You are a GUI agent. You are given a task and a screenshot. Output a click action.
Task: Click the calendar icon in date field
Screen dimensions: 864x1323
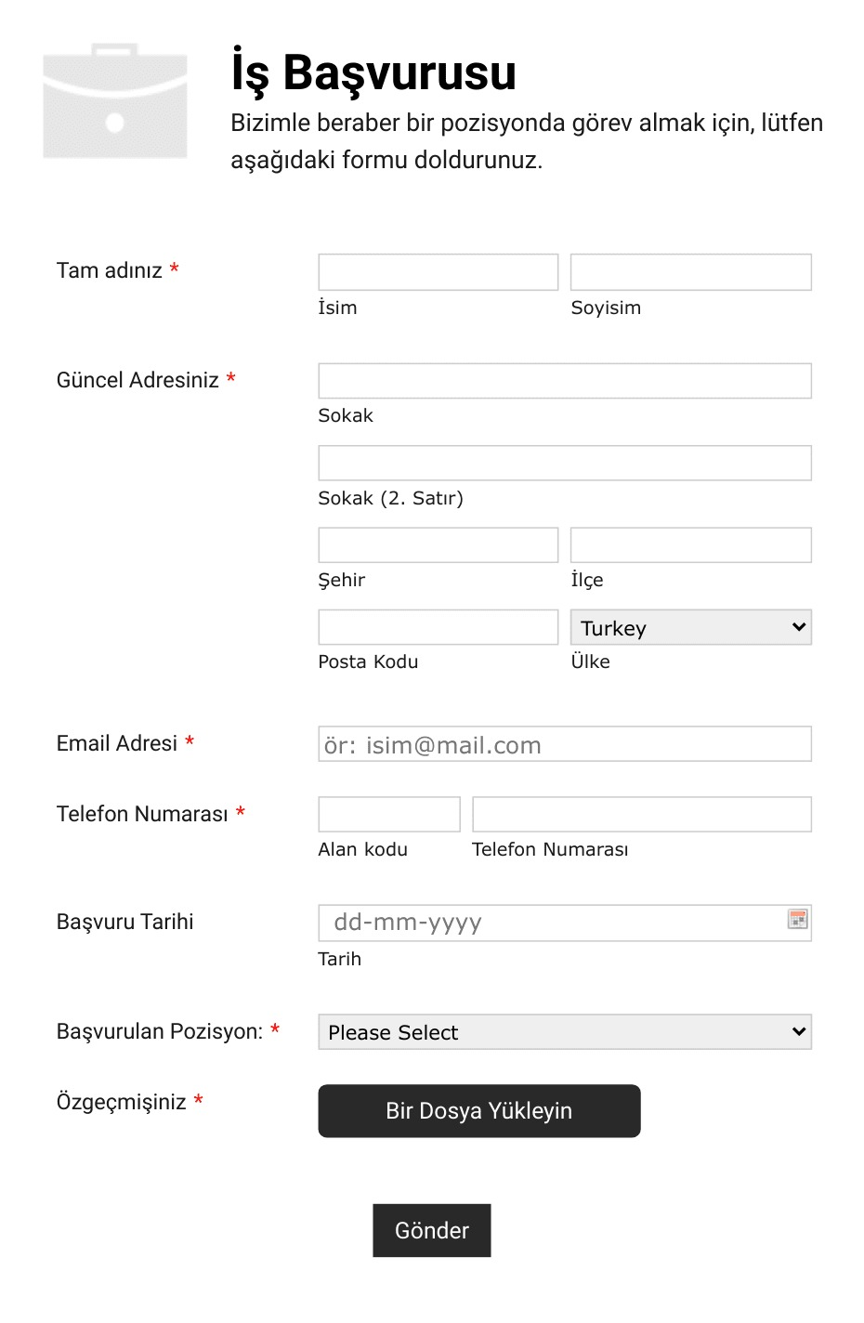[797, 919]
